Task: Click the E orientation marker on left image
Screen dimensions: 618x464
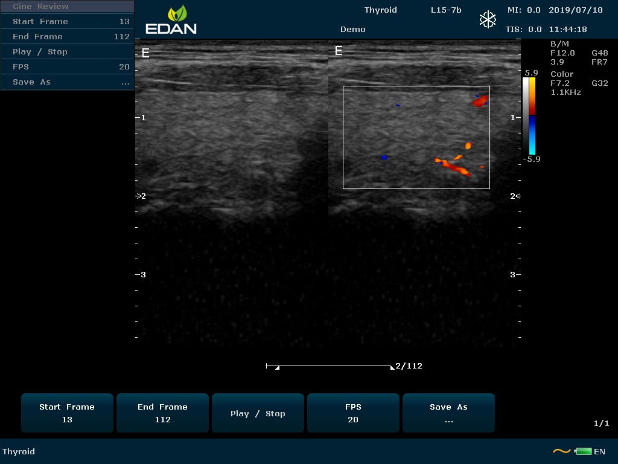Action: pos(145,53)
